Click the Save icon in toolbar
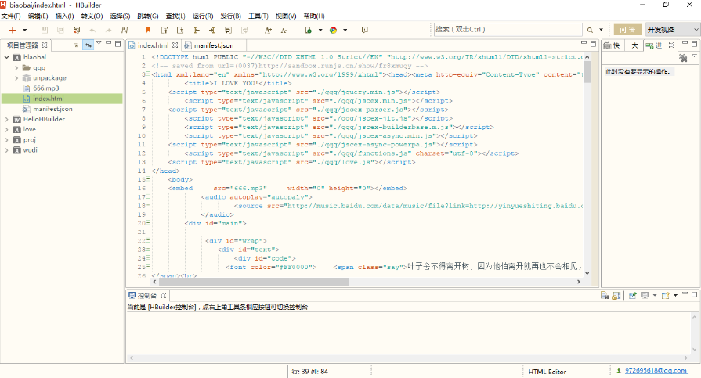The height and width of the screenshot is (378, 701). (45, 30)
